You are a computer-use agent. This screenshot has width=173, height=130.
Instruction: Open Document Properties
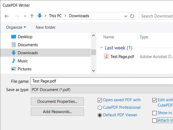[57, 101]
